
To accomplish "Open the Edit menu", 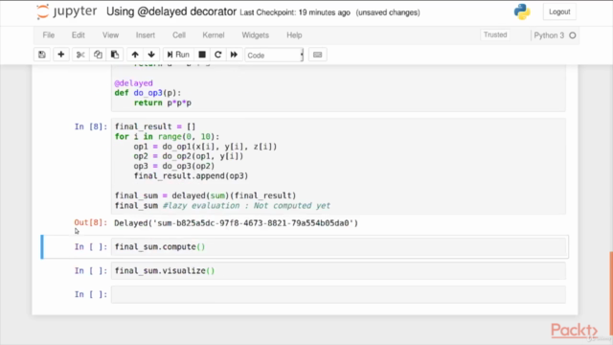I will [79, 35].
